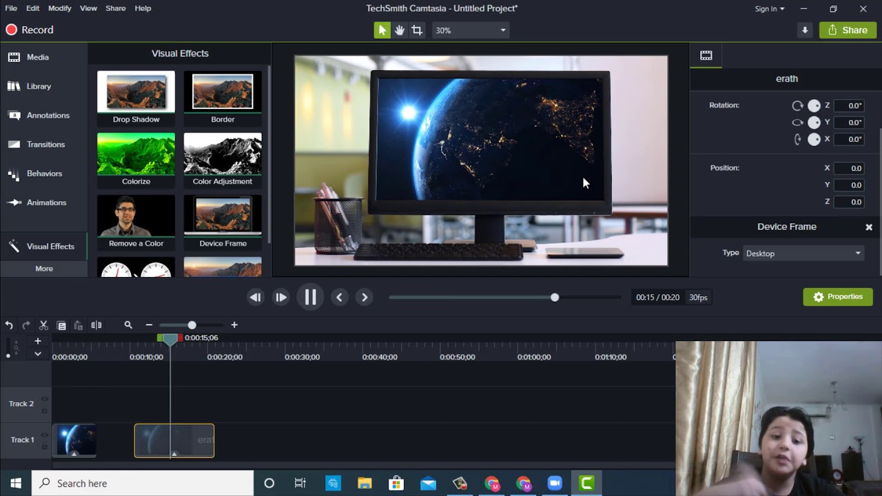Click the More button in sidebar
Image resolution: width=882 pixels, height=496 pixels.
tap(44, 269)
